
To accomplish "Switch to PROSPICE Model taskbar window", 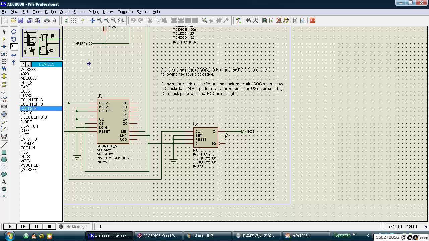I will pos(158,236).
